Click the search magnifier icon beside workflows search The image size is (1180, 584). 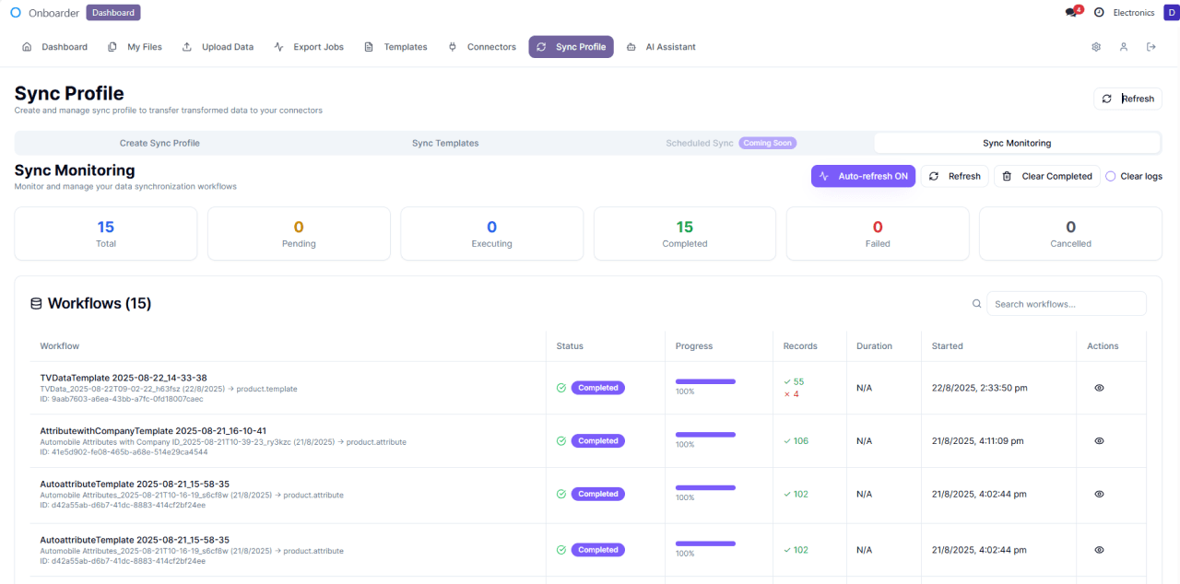tap(977, 304)
